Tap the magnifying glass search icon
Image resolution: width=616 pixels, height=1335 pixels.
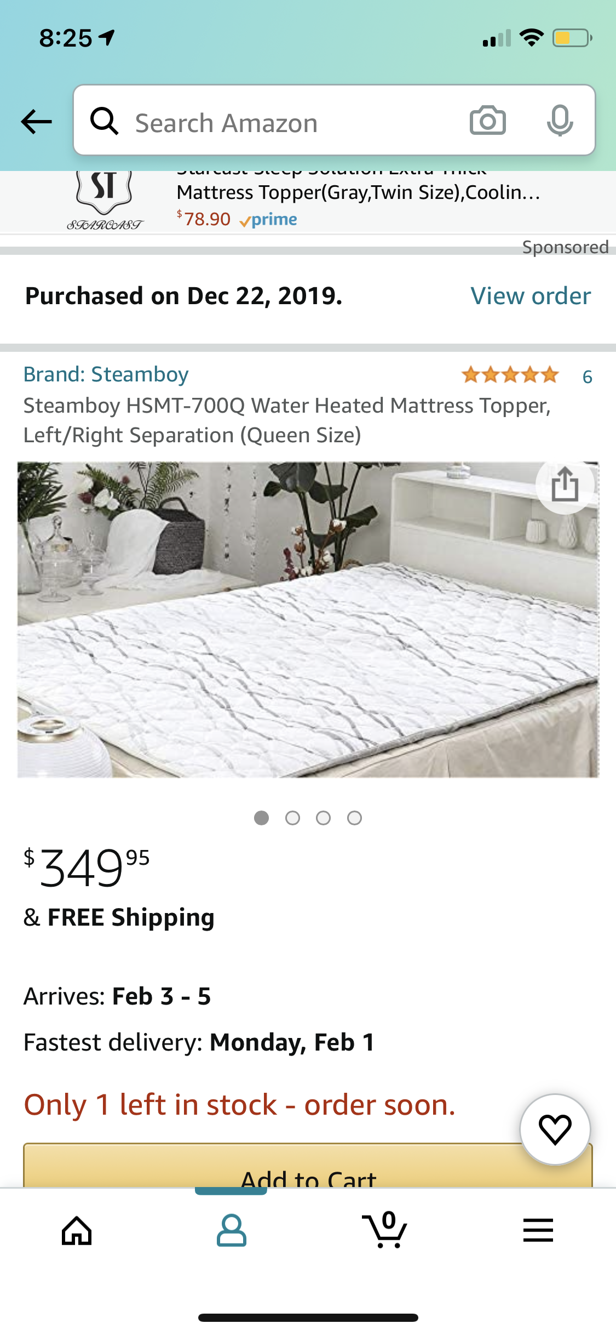[x=104, y=121]
